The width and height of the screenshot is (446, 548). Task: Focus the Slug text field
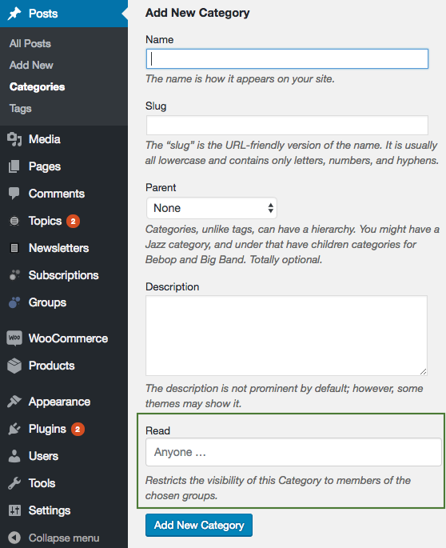pos(287,125)
